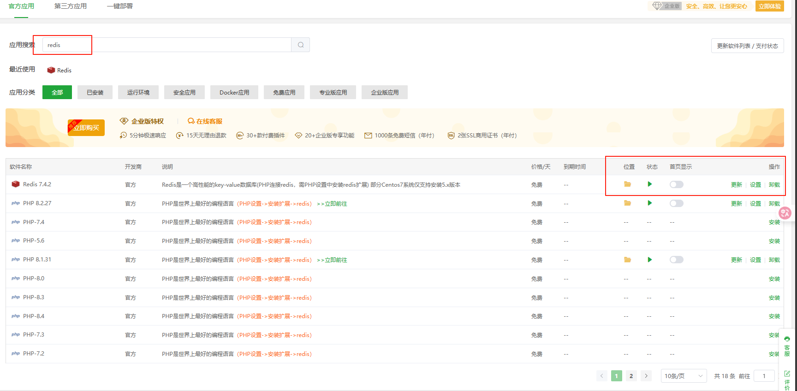The height and width of the screenshot is (391, 797).
Task: Select the 免费应用 category filter
Action: [x=284, y=92]
